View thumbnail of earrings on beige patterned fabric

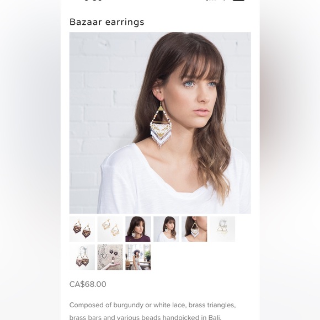point(110,257)
